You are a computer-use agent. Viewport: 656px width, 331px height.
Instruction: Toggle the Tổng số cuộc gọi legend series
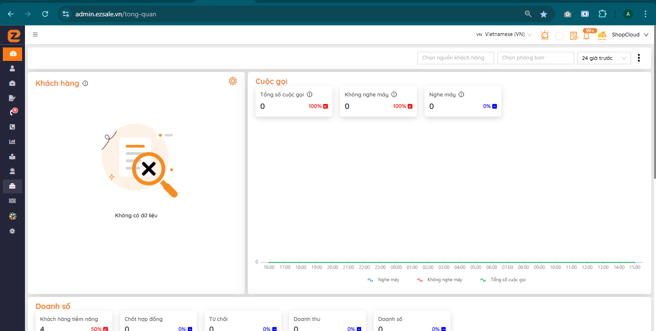(503, 280)
